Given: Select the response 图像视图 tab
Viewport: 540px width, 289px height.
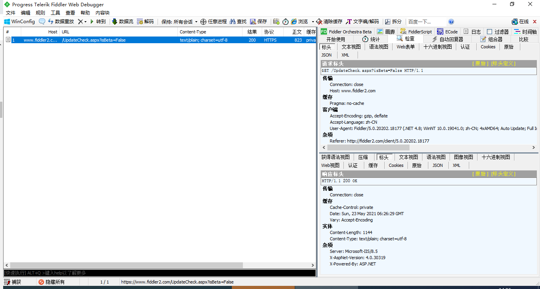Looking at the screenshot, I should (463, 157).
